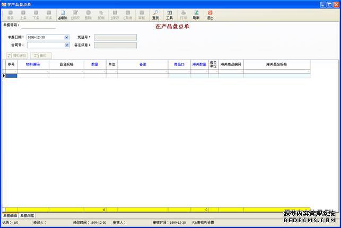Click the 数量 column header
The width and height of the screenshot is (341, 228).
point(94,64)
